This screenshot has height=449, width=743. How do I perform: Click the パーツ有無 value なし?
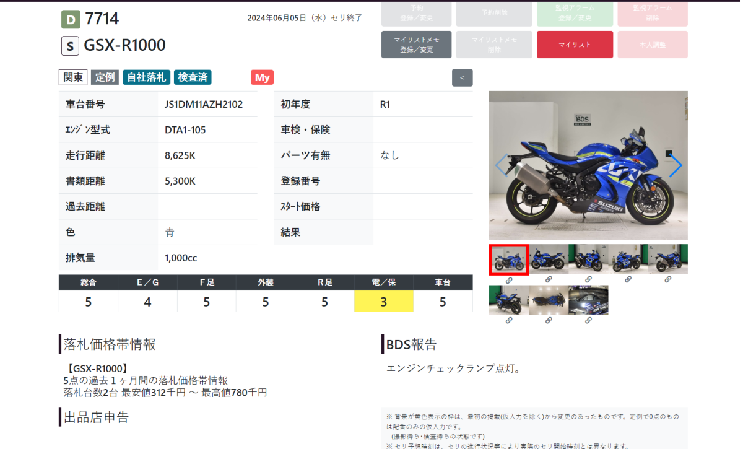[390, 155]
